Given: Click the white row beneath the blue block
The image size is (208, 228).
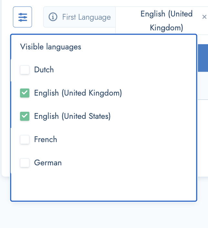Looking at the screenshot, I should pyautogui.click(x=203, y=86).
